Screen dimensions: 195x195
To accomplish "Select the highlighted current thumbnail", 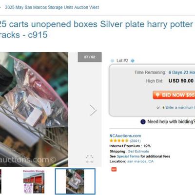I will click(75, 181).
